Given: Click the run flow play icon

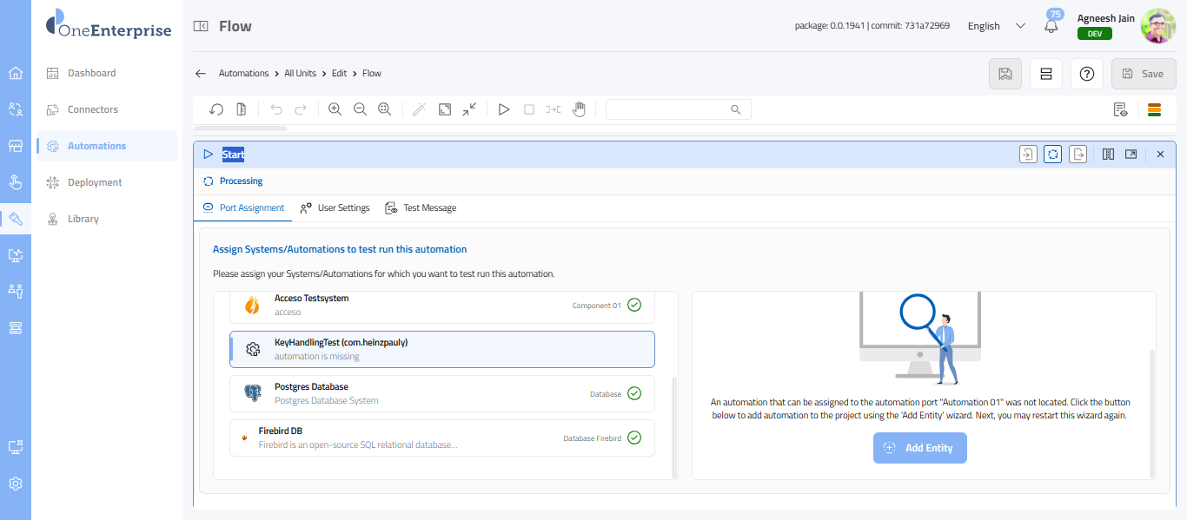Looking at the screenshot, I should (x=503, y=109).
